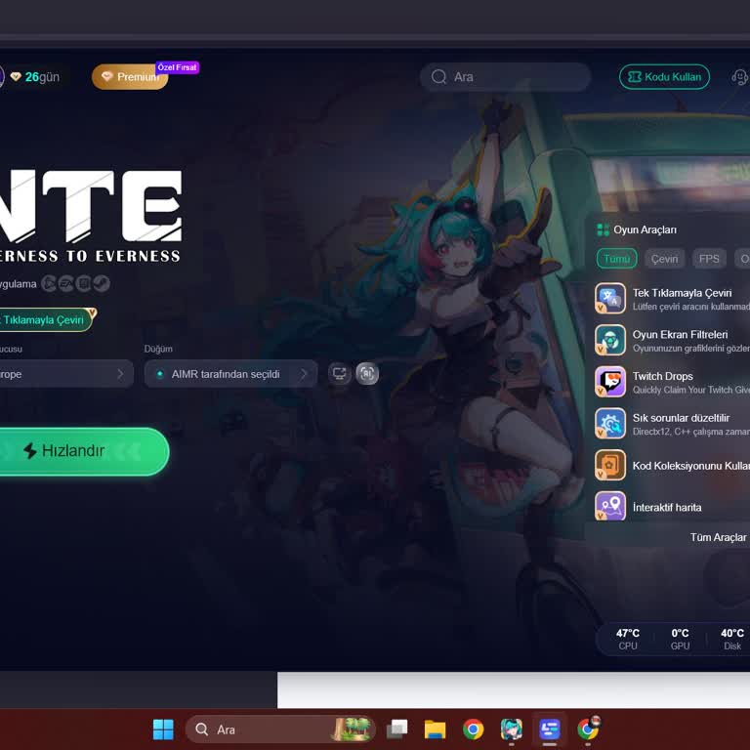Click the Premium upgrade button
Viewport: 750px width, 750px height.
click(x=130, y=76)
